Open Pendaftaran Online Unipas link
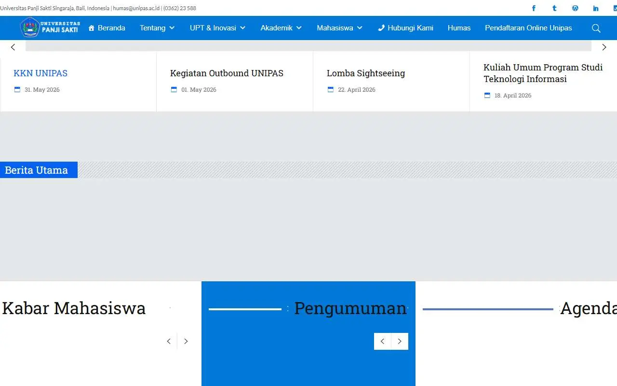Screen dimensions: 617x386 pos(528,28)
